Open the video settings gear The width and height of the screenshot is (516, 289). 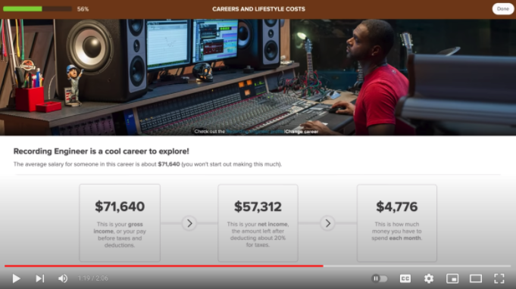point(428,278)
